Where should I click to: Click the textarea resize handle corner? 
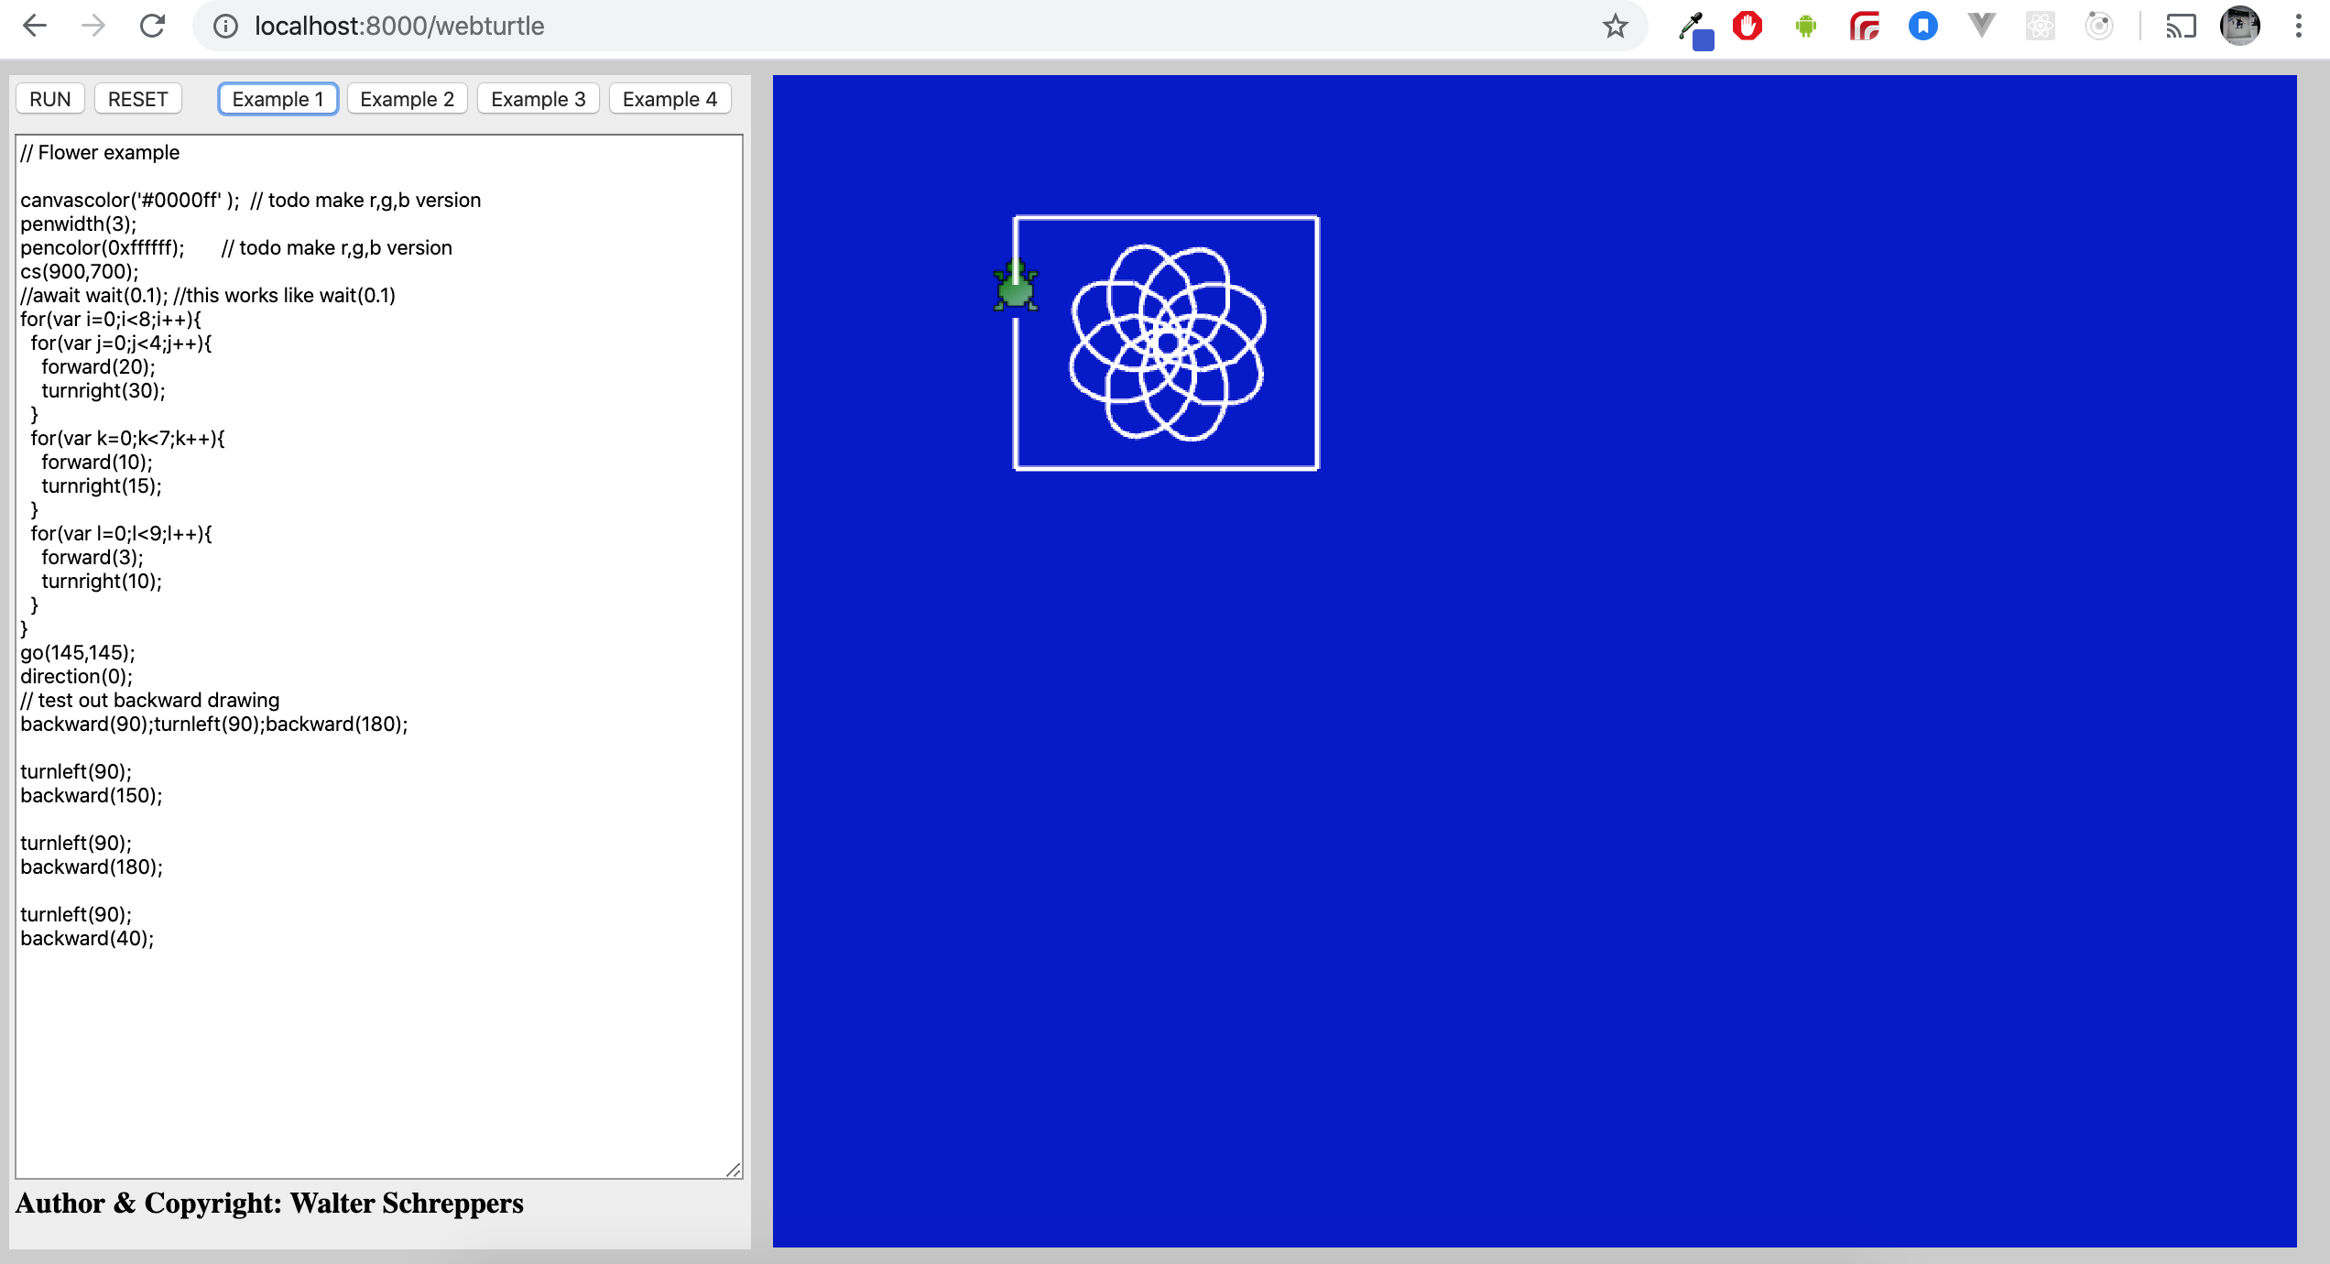734,1170
